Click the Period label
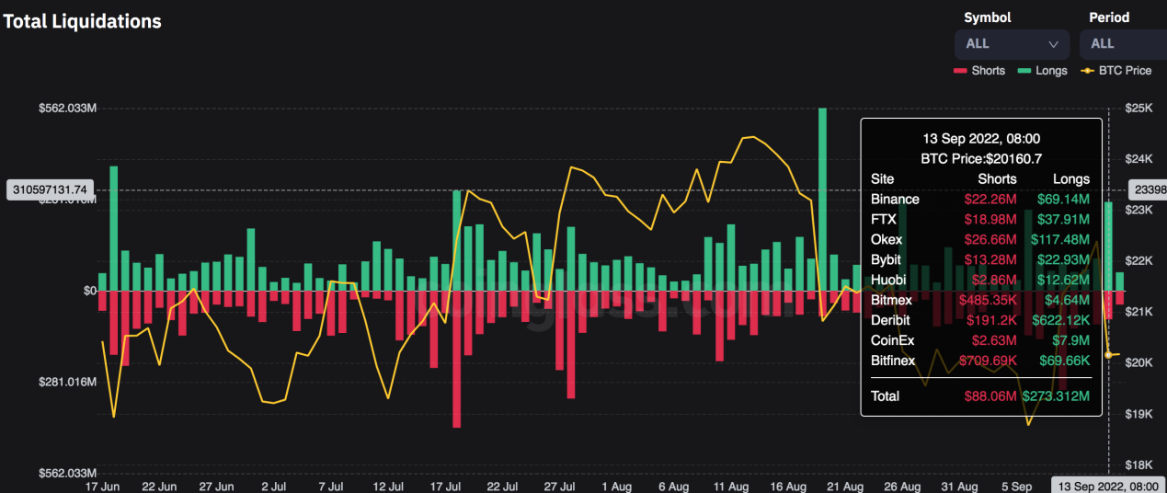 point(1109,17)
